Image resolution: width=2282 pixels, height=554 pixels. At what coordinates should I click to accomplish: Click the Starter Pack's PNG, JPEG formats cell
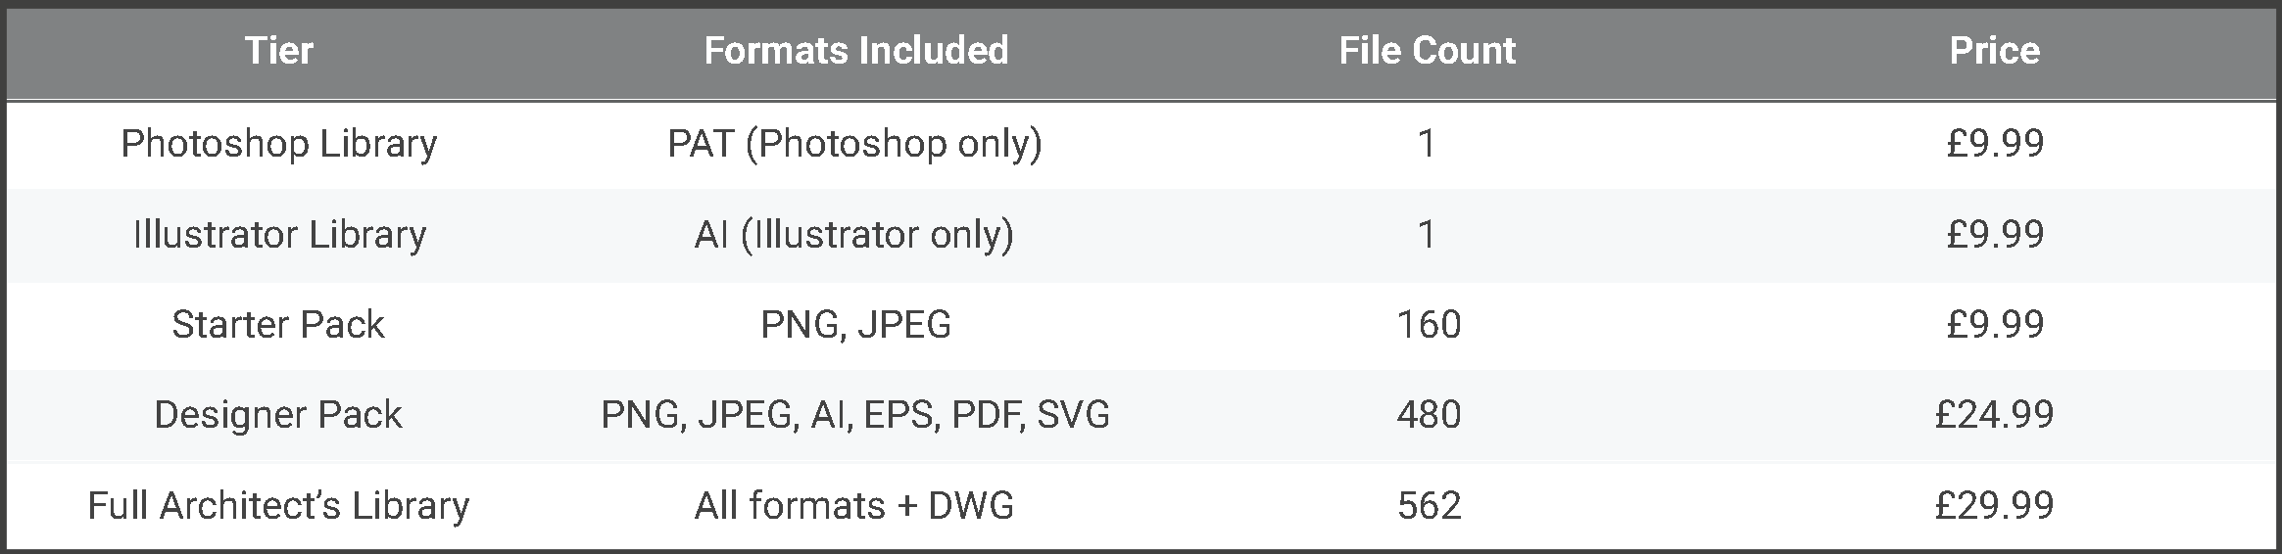click(x=855, y=325)
